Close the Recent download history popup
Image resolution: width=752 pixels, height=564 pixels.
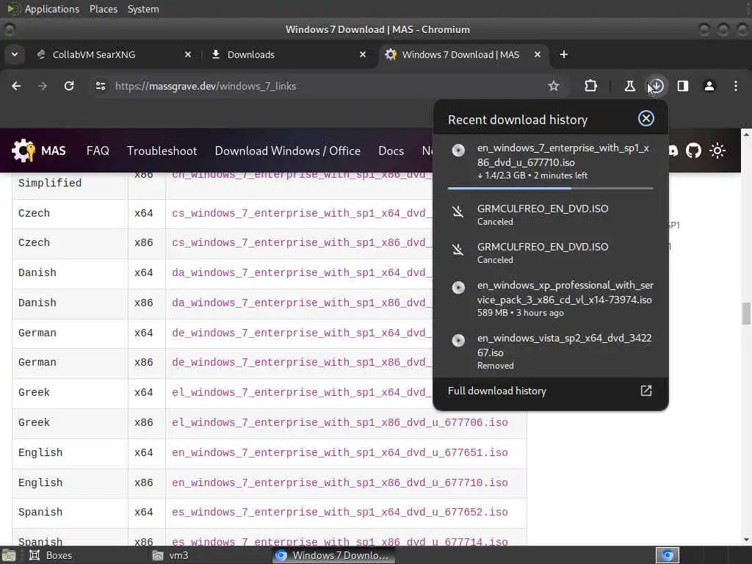[x=646, y=118]
